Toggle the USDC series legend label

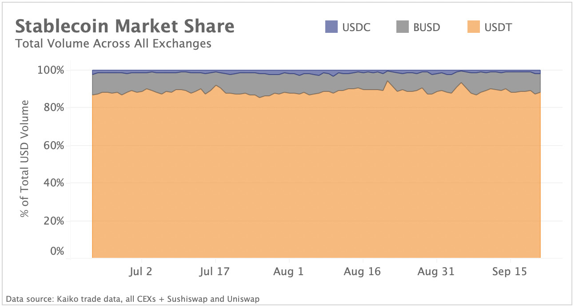pyautogui.click(x=356, y=28)
